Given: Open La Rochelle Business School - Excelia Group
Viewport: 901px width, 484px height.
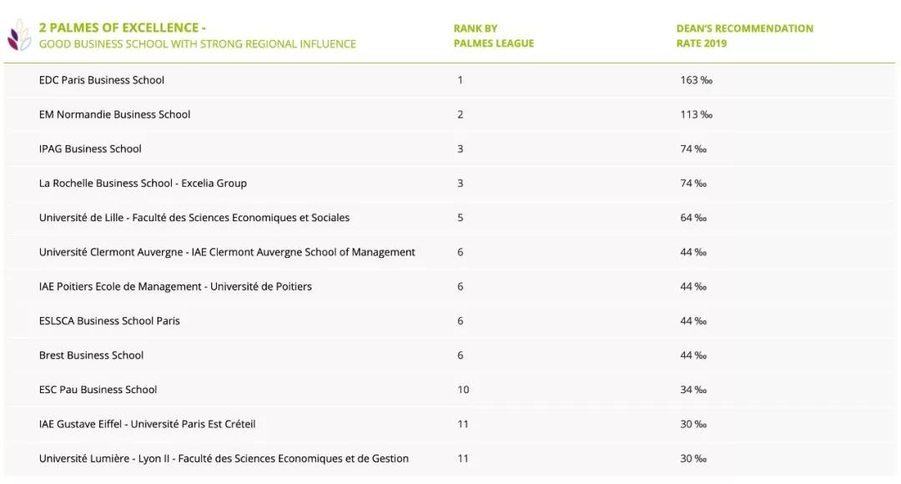Looking at the screenshot, I should (x=143, y=183).
